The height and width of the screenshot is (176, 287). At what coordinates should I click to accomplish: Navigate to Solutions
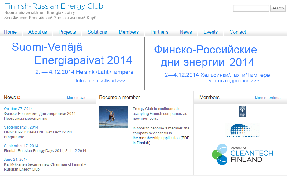pyautogui.click(x=97, y=32)
